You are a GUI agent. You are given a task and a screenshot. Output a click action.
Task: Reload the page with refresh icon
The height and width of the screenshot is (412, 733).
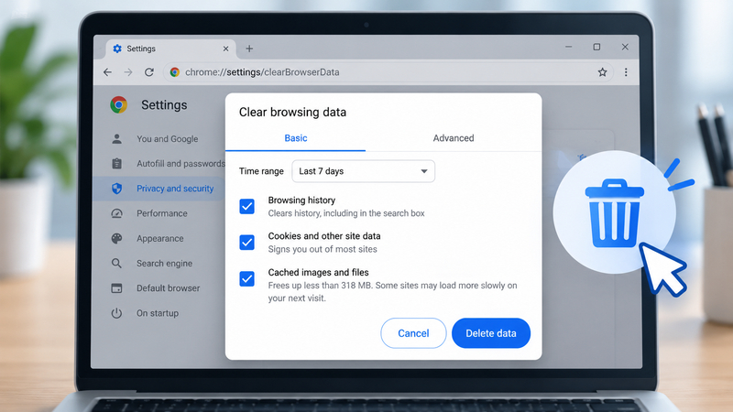149,72
